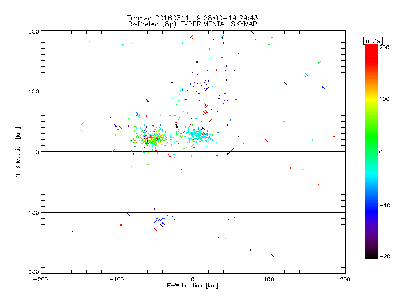Click the cyan section of the colorbar
The height and width of the screenshot is (304, 406).
pyautogui.click(x=371, y=174)
